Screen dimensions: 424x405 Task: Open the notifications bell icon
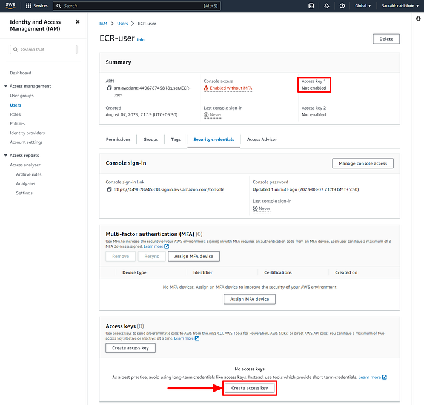click(326, 5)
